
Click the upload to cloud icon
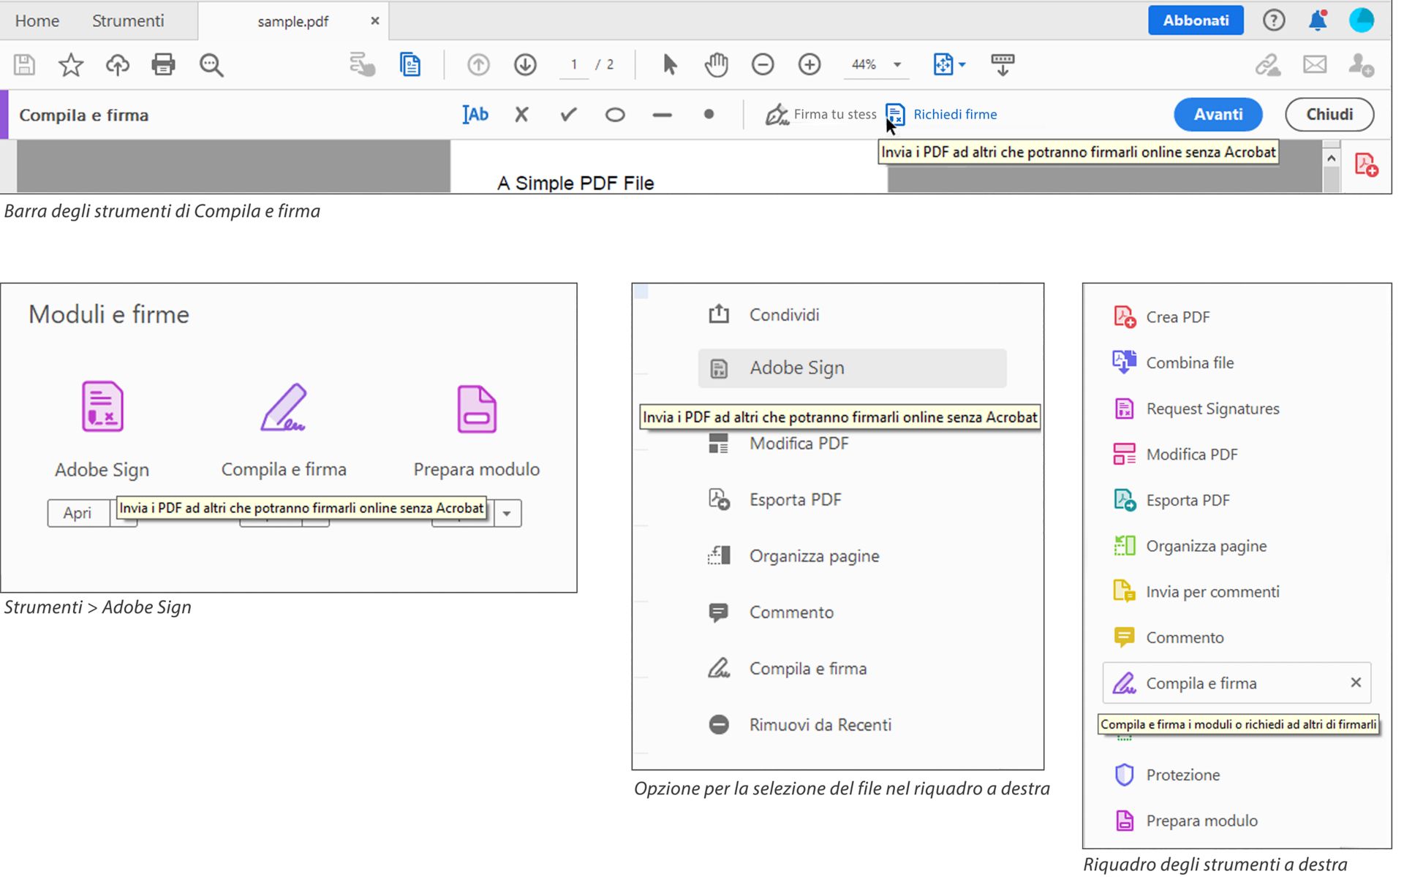pos(117,65)
